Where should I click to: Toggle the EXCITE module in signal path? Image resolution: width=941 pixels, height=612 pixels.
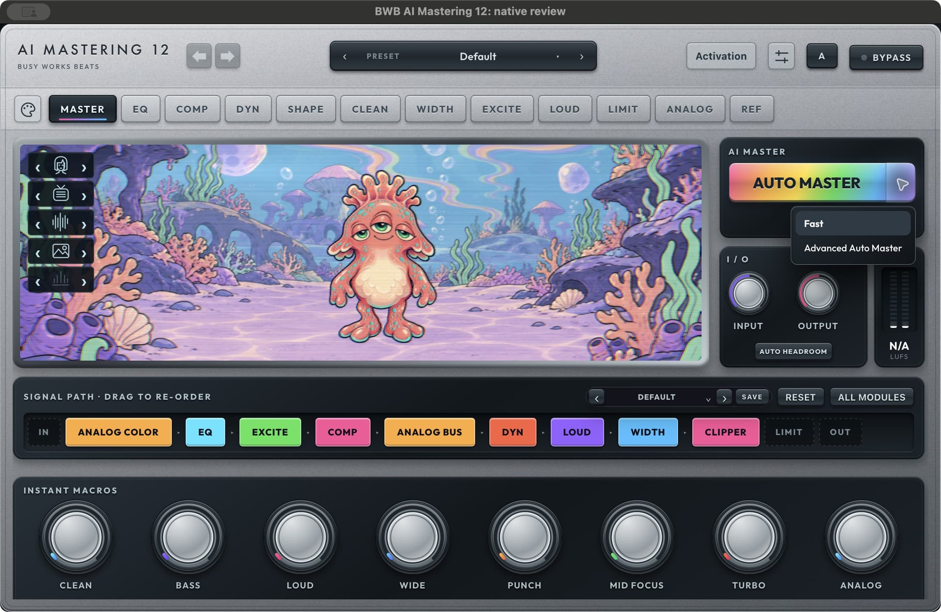tap(270, 432)
